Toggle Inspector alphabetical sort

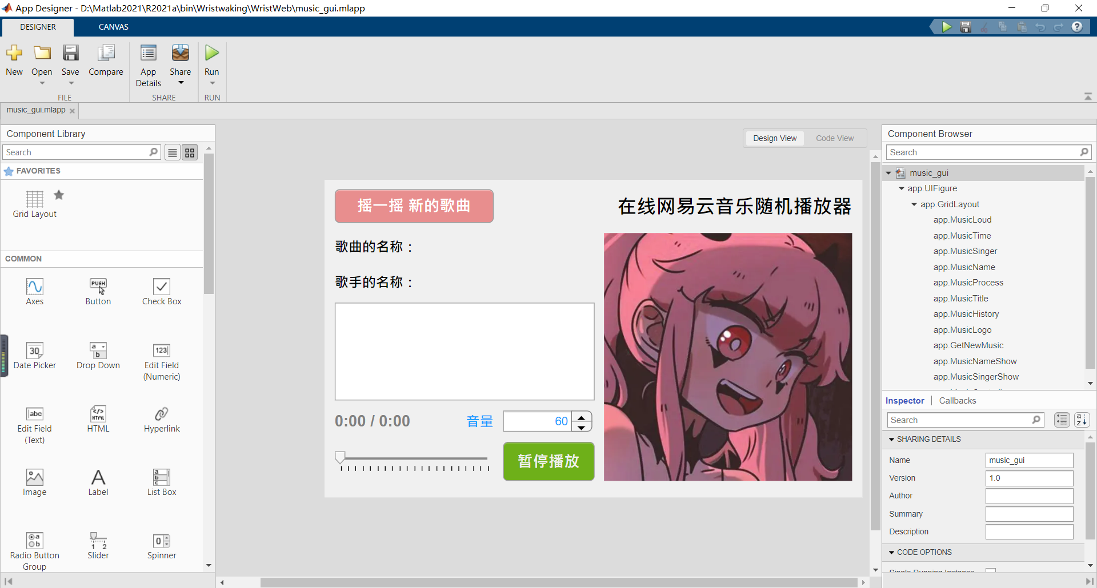click(x=1082, y=420)
